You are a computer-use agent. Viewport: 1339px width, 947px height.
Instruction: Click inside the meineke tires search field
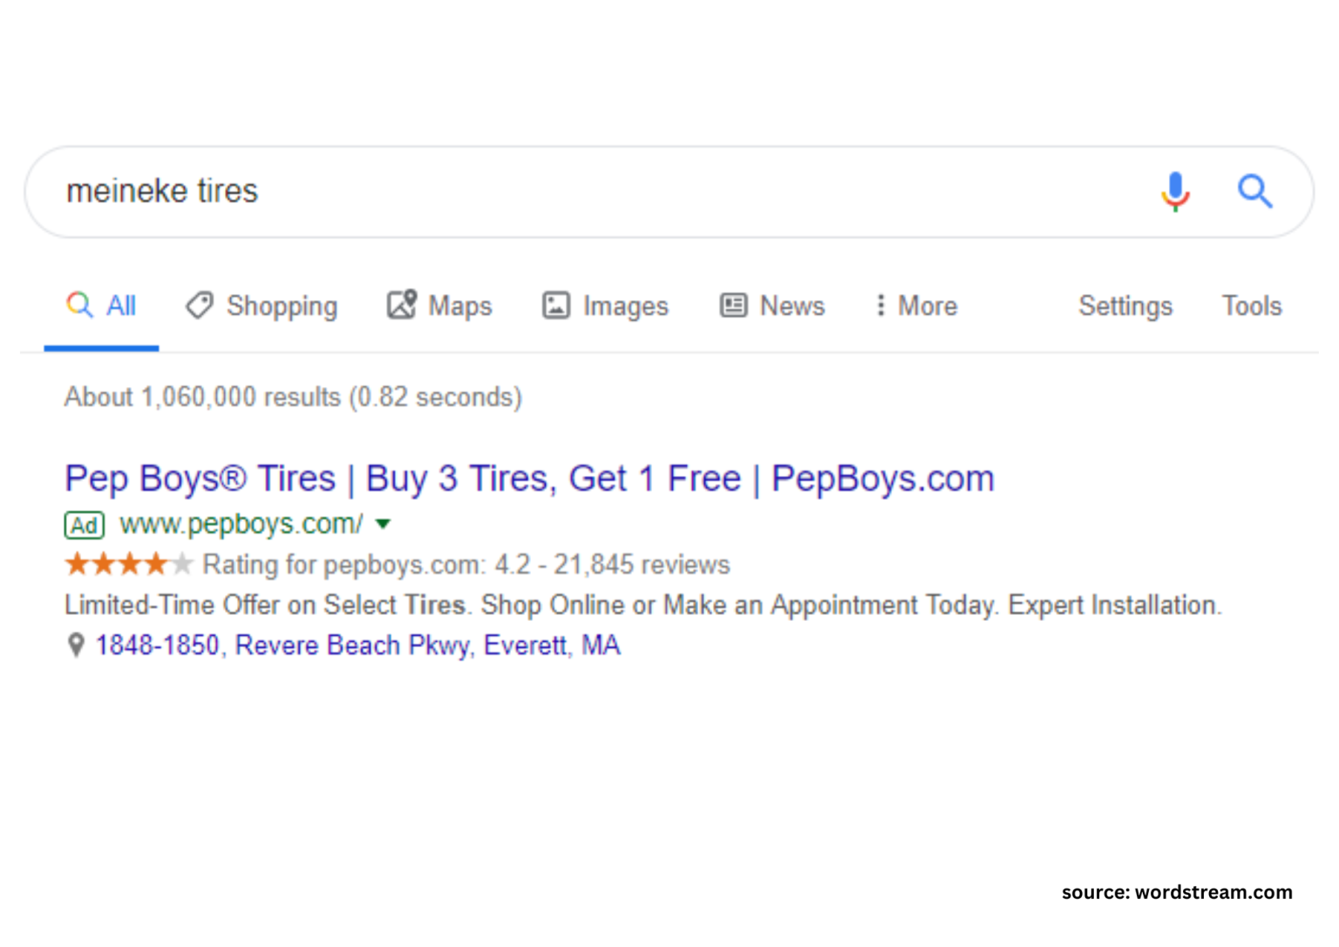coord(349,191)
